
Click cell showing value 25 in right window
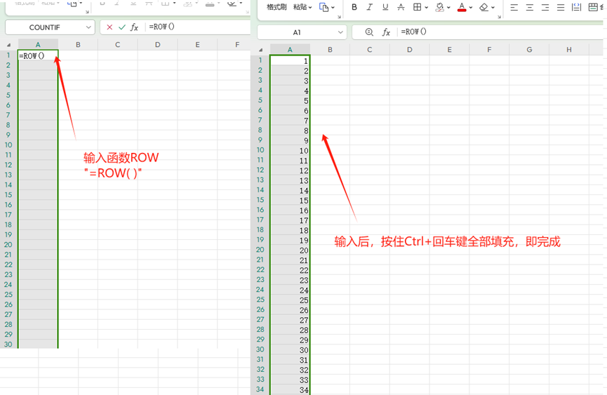coord(290,300)
